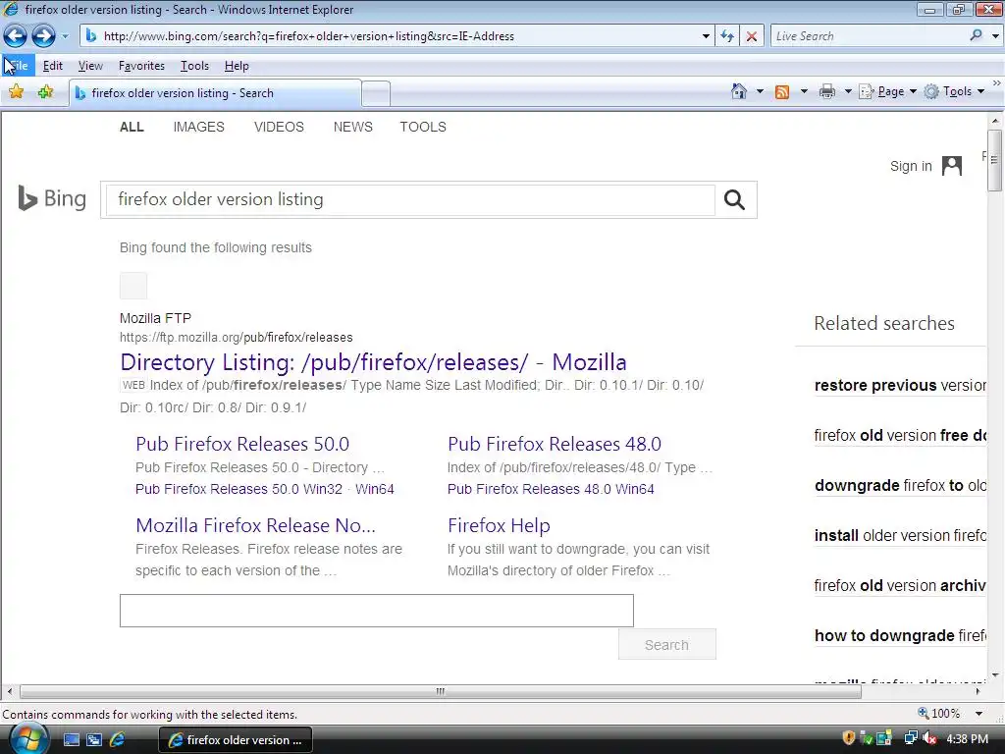Open the File menu

[19, 66]
